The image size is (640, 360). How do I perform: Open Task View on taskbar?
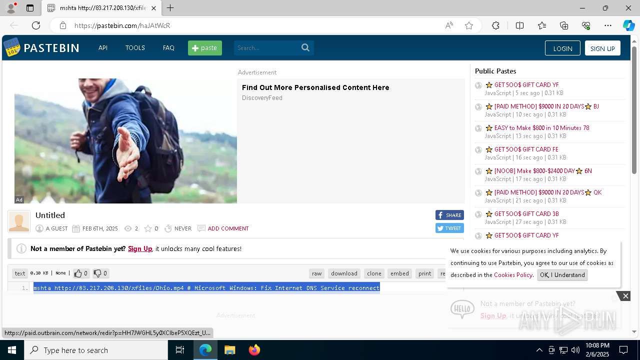click(x=180, y=350)
